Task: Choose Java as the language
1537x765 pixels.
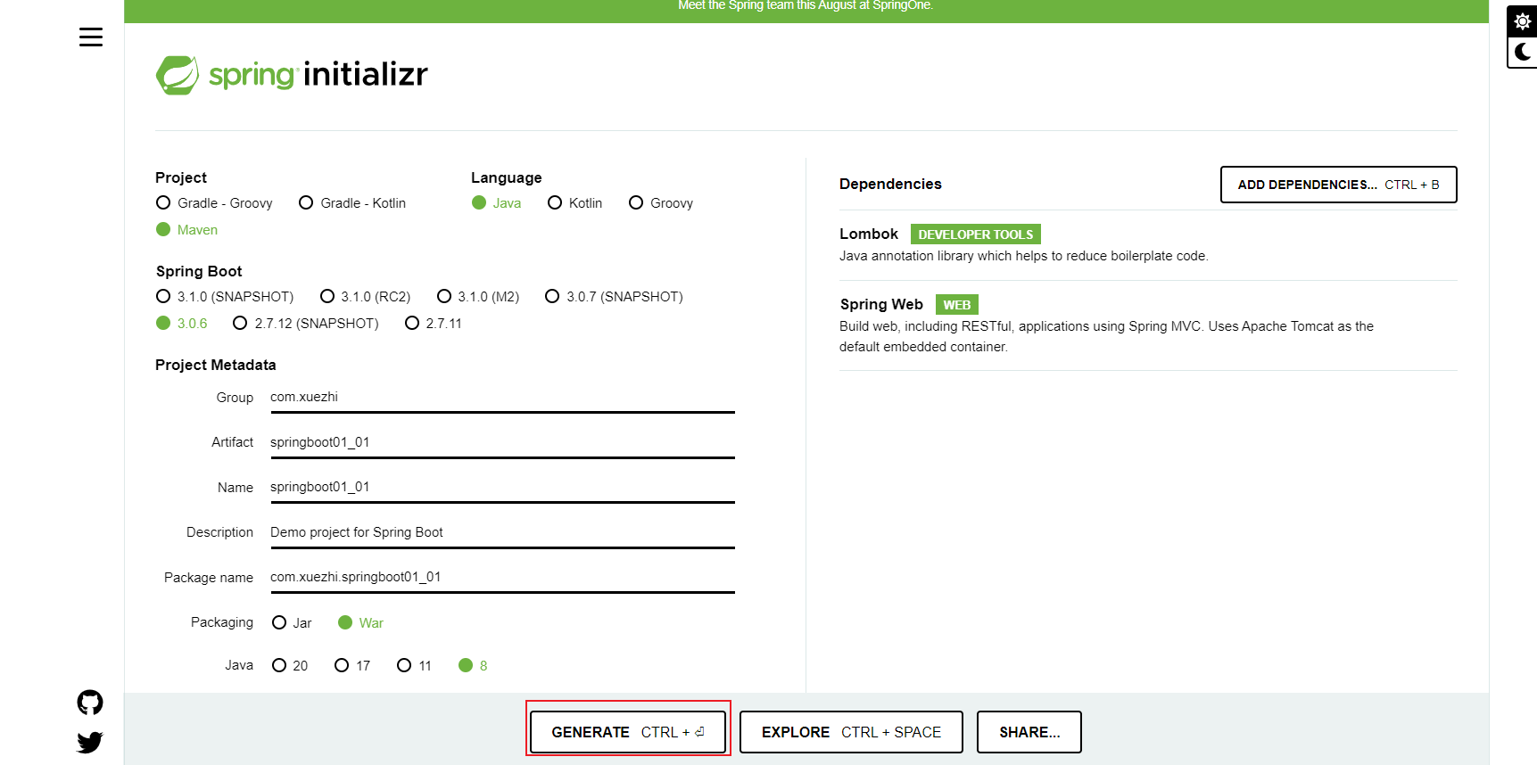Action: coord(496,203)
